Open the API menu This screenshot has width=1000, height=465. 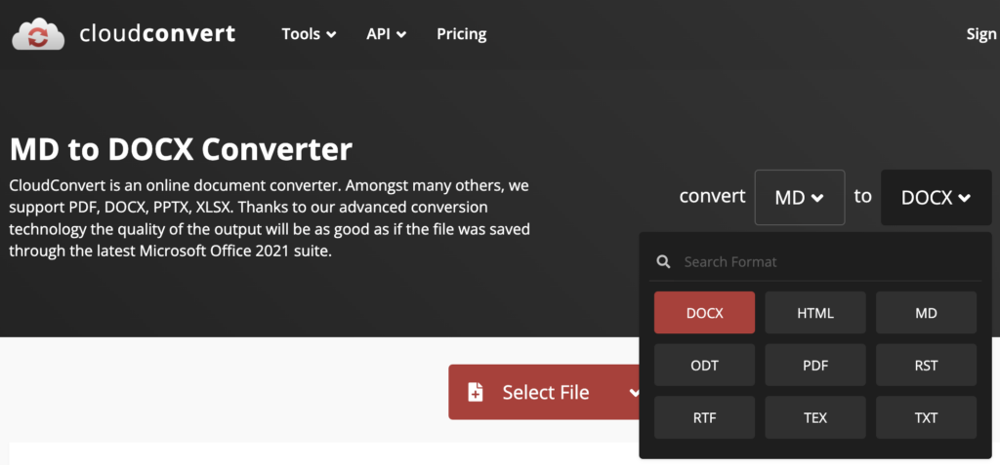tap(386, 34)
